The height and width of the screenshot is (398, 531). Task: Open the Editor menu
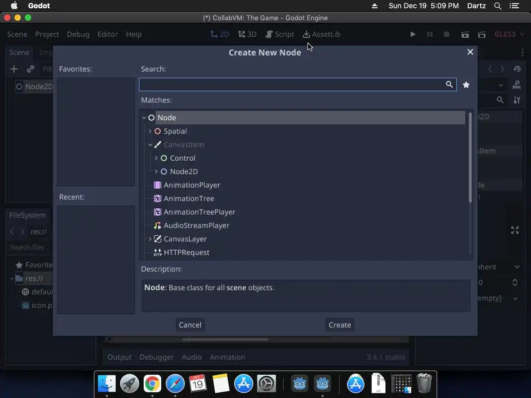pos(107,34)
